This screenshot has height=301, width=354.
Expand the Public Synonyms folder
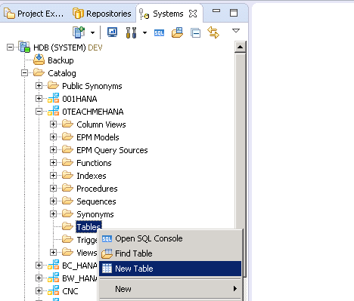point(39,86)
